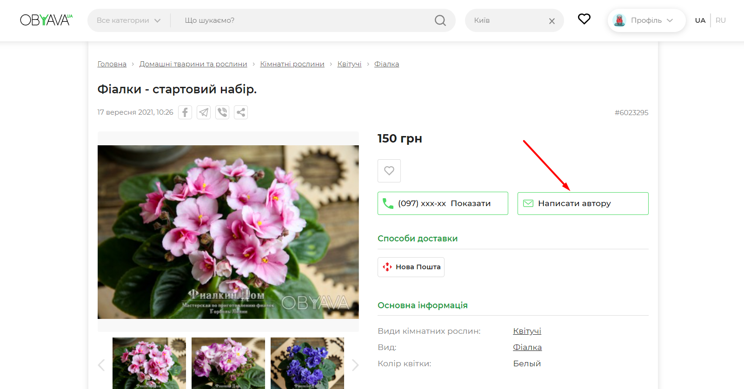The image size is (744, 389).
Task: Add listing to favorites with heart button
Action: (x=389, y=171)
